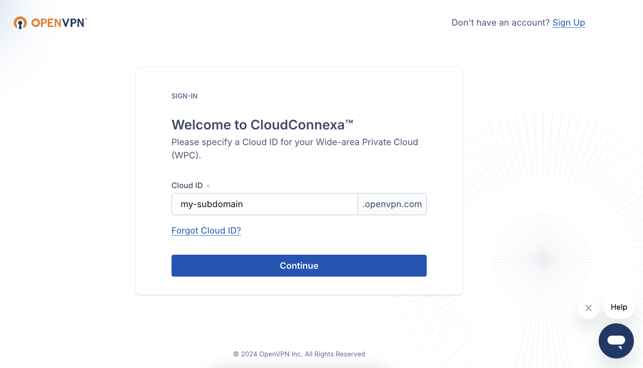The width and height of the screenshot is (643, 368).
Task: Click the "Please specify a Cloud ID" description
Action: (x=295, y=148)
